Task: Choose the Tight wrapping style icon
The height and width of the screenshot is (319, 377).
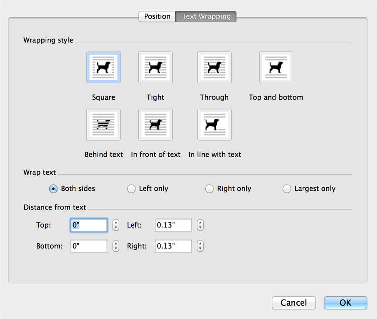Action: (155, 67)
